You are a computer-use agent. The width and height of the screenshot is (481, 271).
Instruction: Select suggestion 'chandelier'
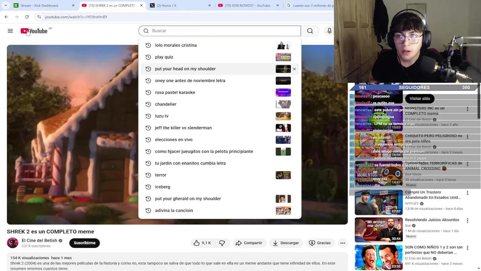tap(220, 104)
